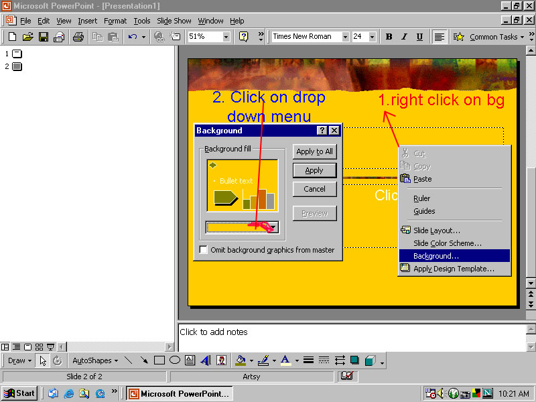Screen dimensions: 536x402
Task: Click the Internet Explorer quick launch icon
Action: 68,393
